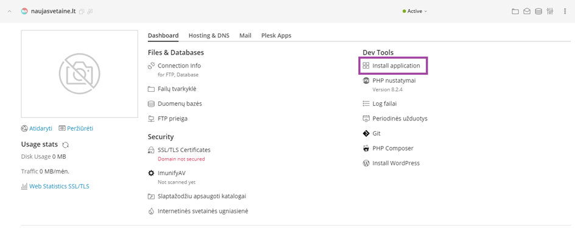The width and height of the screenshot is (575, 228).
Task: Refresh usage stats with circular arrows icon
Action: click(x=65, y=145)
